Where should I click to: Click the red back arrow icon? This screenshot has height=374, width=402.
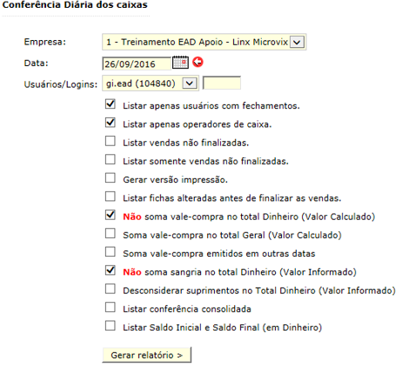pos(198,62)
